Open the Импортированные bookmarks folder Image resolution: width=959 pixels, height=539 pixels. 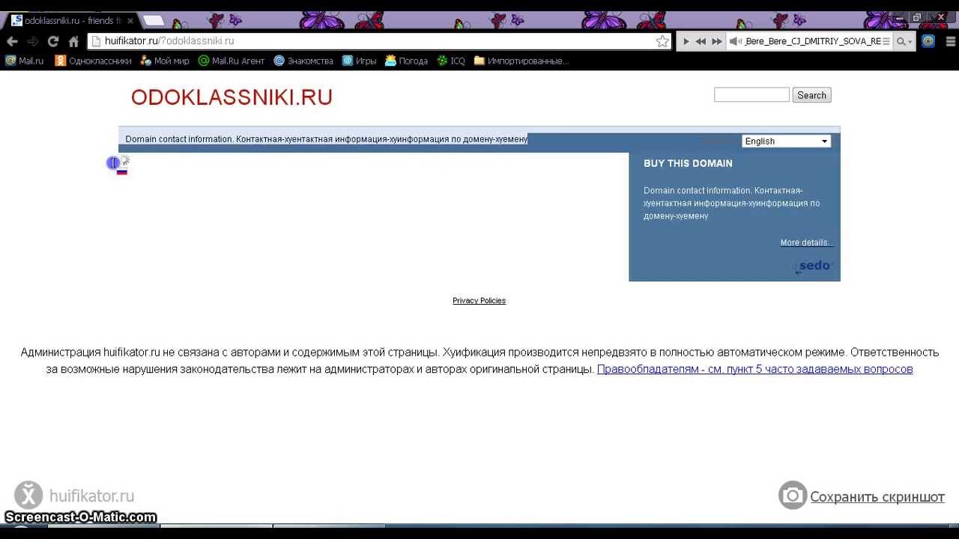tap(521, 61)
